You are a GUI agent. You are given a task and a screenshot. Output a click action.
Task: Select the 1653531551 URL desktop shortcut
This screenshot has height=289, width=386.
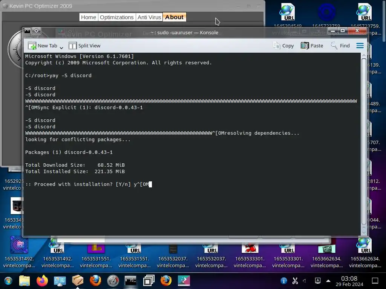[135, 252]
